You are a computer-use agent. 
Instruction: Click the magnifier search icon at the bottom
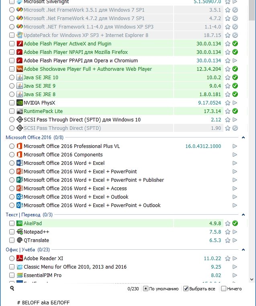[12, 288]
